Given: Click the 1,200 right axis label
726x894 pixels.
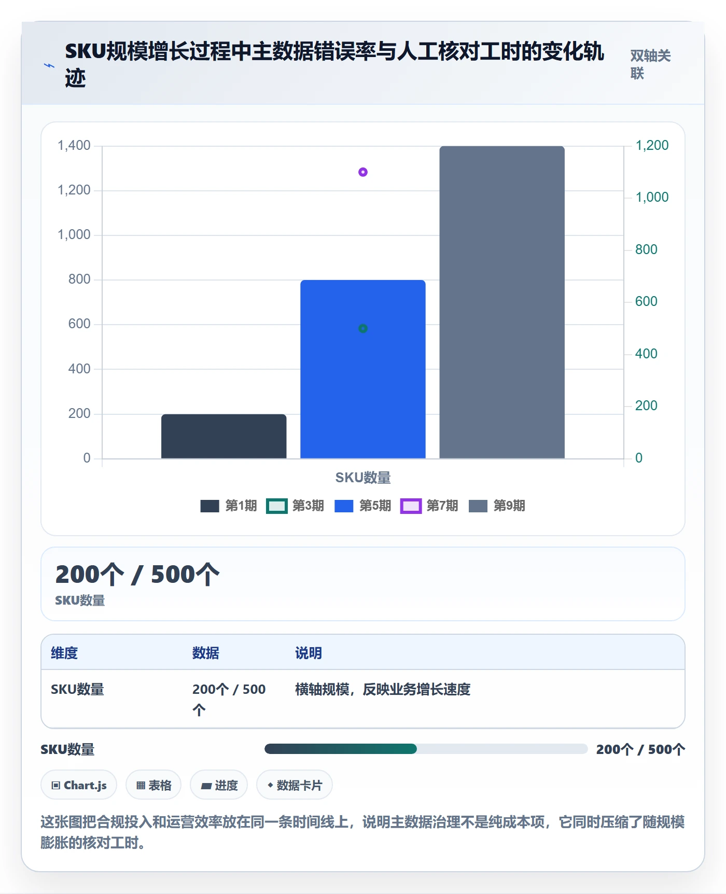Looking at the screenshot, I should pyautogui.click(x=652, y=145).
